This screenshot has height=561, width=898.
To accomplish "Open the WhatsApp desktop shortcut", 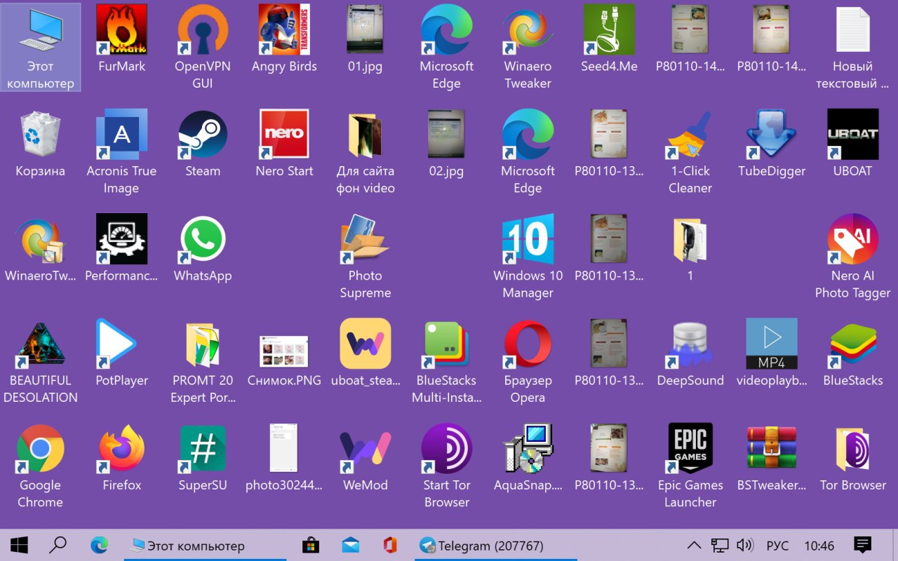I will tap(203, 240).
